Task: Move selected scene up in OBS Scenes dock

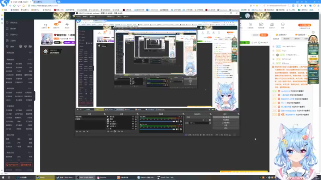Action: click(x=84, y=132)
